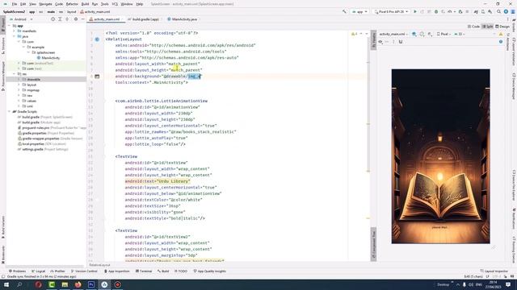This screenshot has width=517, height=290.
Task: Open the Profiler tool window button
Action: 57,271
